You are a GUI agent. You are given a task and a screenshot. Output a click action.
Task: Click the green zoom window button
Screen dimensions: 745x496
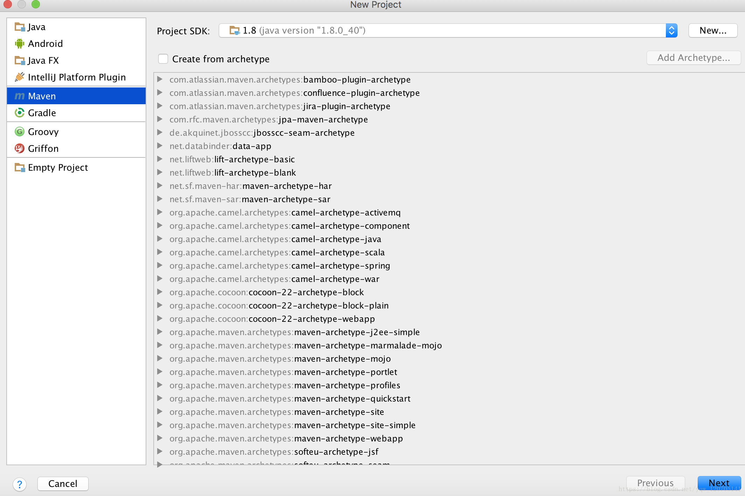[35, 4]
